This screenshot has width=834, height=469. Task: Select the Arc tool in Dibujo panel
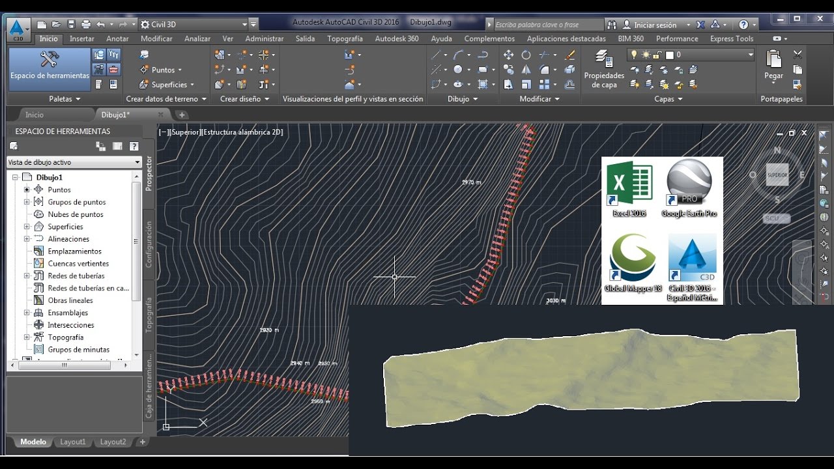pos(458,55)
